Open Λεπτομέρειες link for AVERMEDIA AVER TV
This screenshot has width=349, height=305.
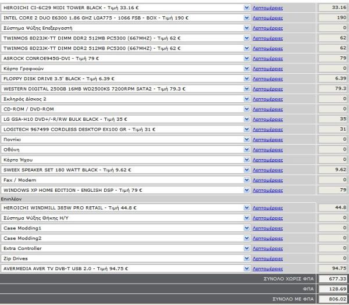[268, 269]
